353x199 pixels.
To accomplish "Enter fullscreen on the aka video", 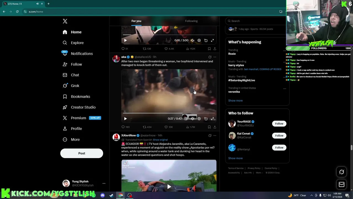I will 212,119.
